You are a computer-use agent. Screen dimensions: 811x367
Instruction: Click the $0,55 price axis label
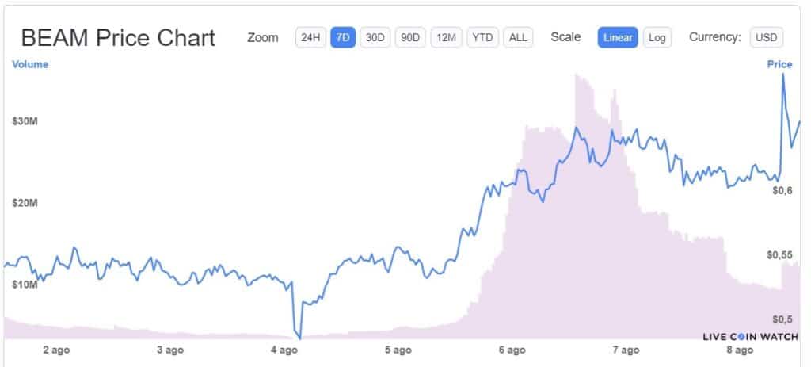(779, 255)
